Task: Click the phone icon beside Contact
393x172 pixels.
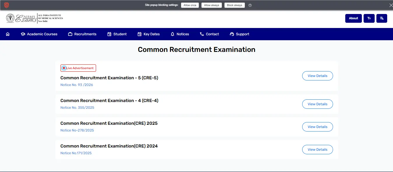Action: pyautogui.click(x=202, y=34)
